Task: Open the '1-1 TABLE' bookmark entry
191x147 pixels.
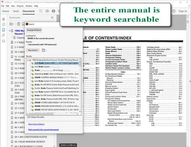Action: (19, 42)
